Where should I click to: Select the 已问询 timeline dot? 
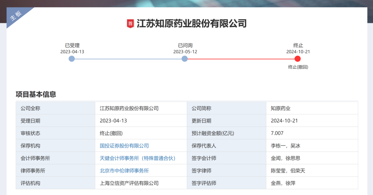pos(184,59)
